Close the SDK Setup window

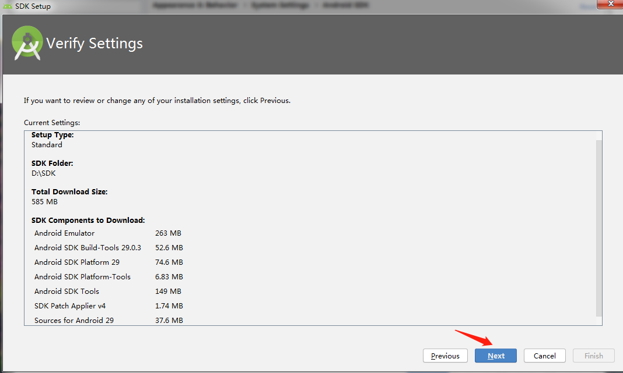(610, 4)
